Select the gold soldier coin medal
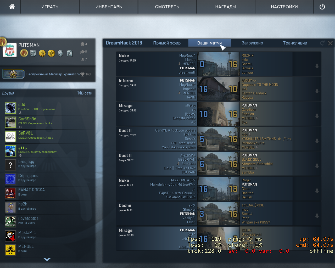 (x=42, y=53)
